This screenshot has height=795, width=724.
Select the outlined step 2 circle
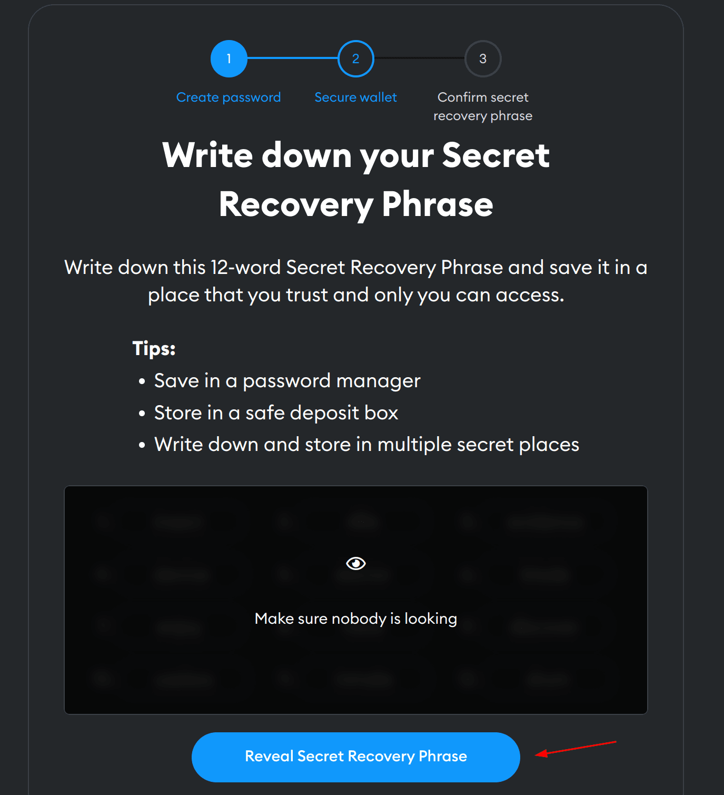point(356,58)
